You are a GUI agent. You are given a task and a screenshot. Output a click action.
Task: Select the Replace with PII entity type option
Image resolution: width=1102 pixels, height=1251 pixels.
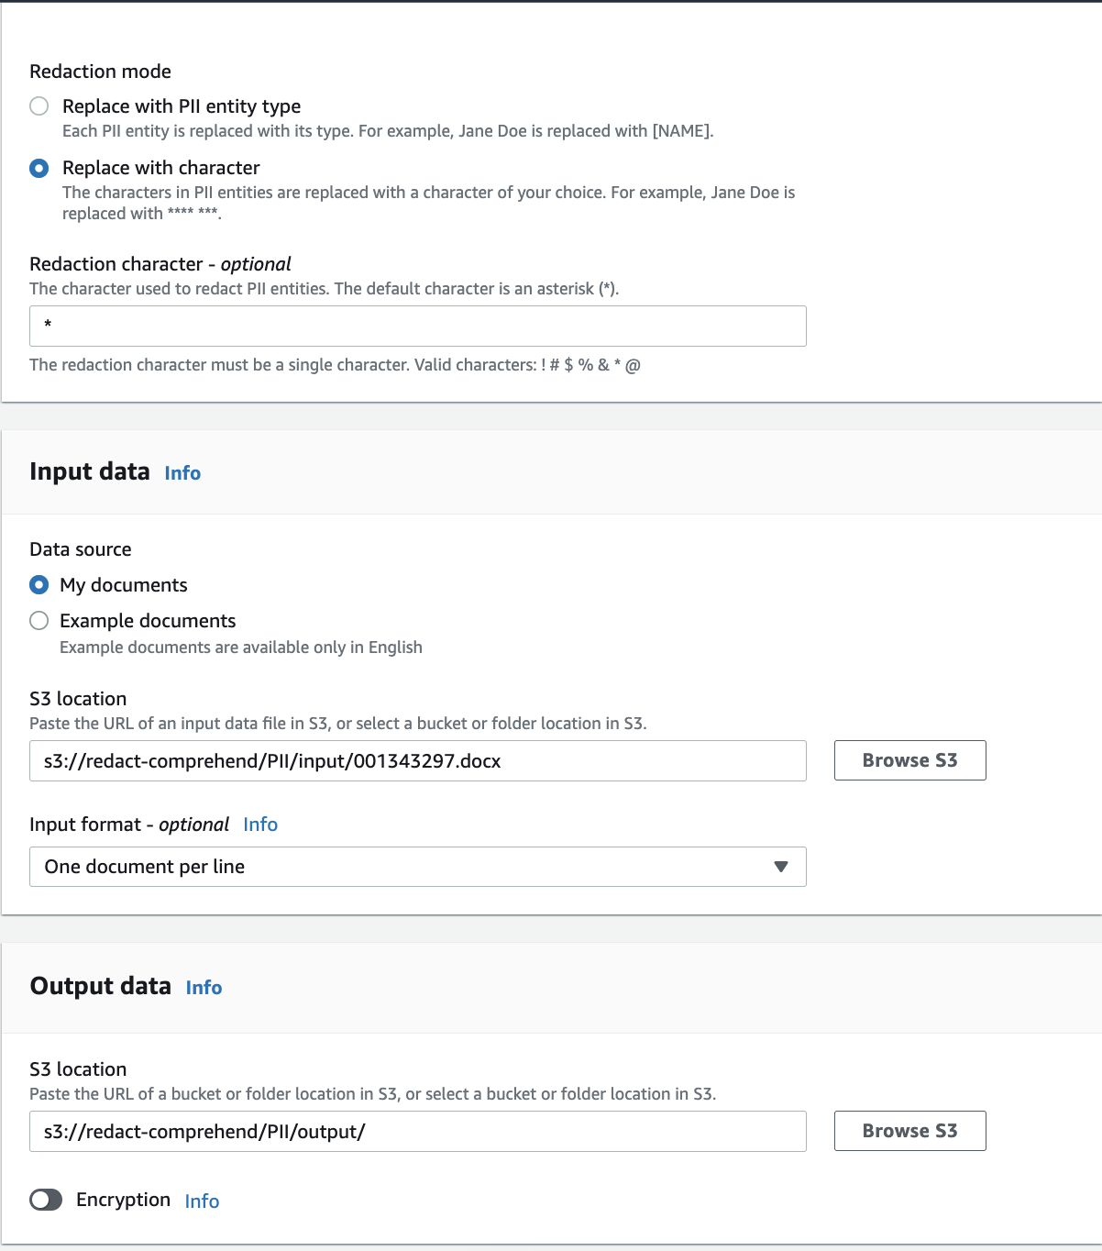(x=39, y=106)
